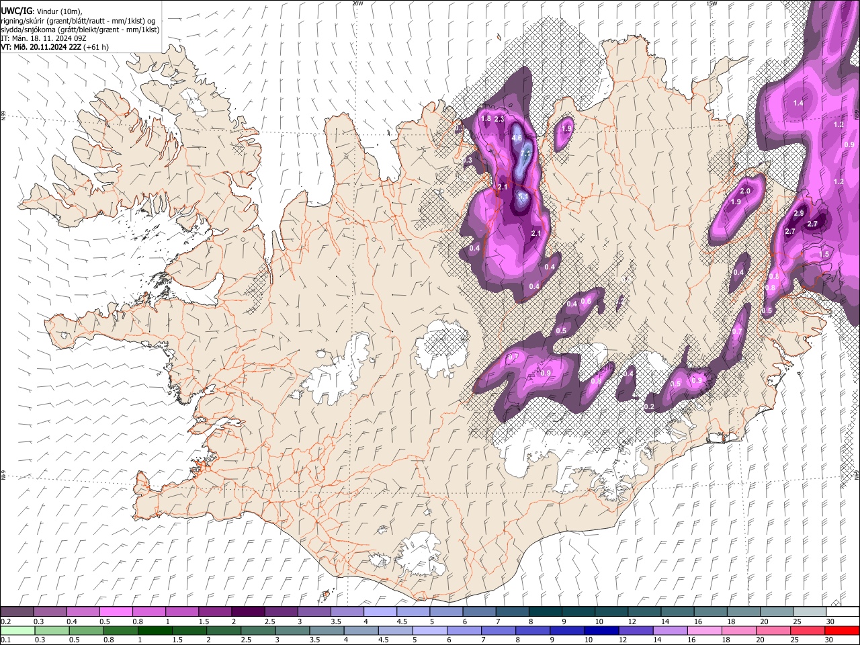
Task: Select the 0.5 bright magenta upper legend swatch
Action: coord(116,612)
